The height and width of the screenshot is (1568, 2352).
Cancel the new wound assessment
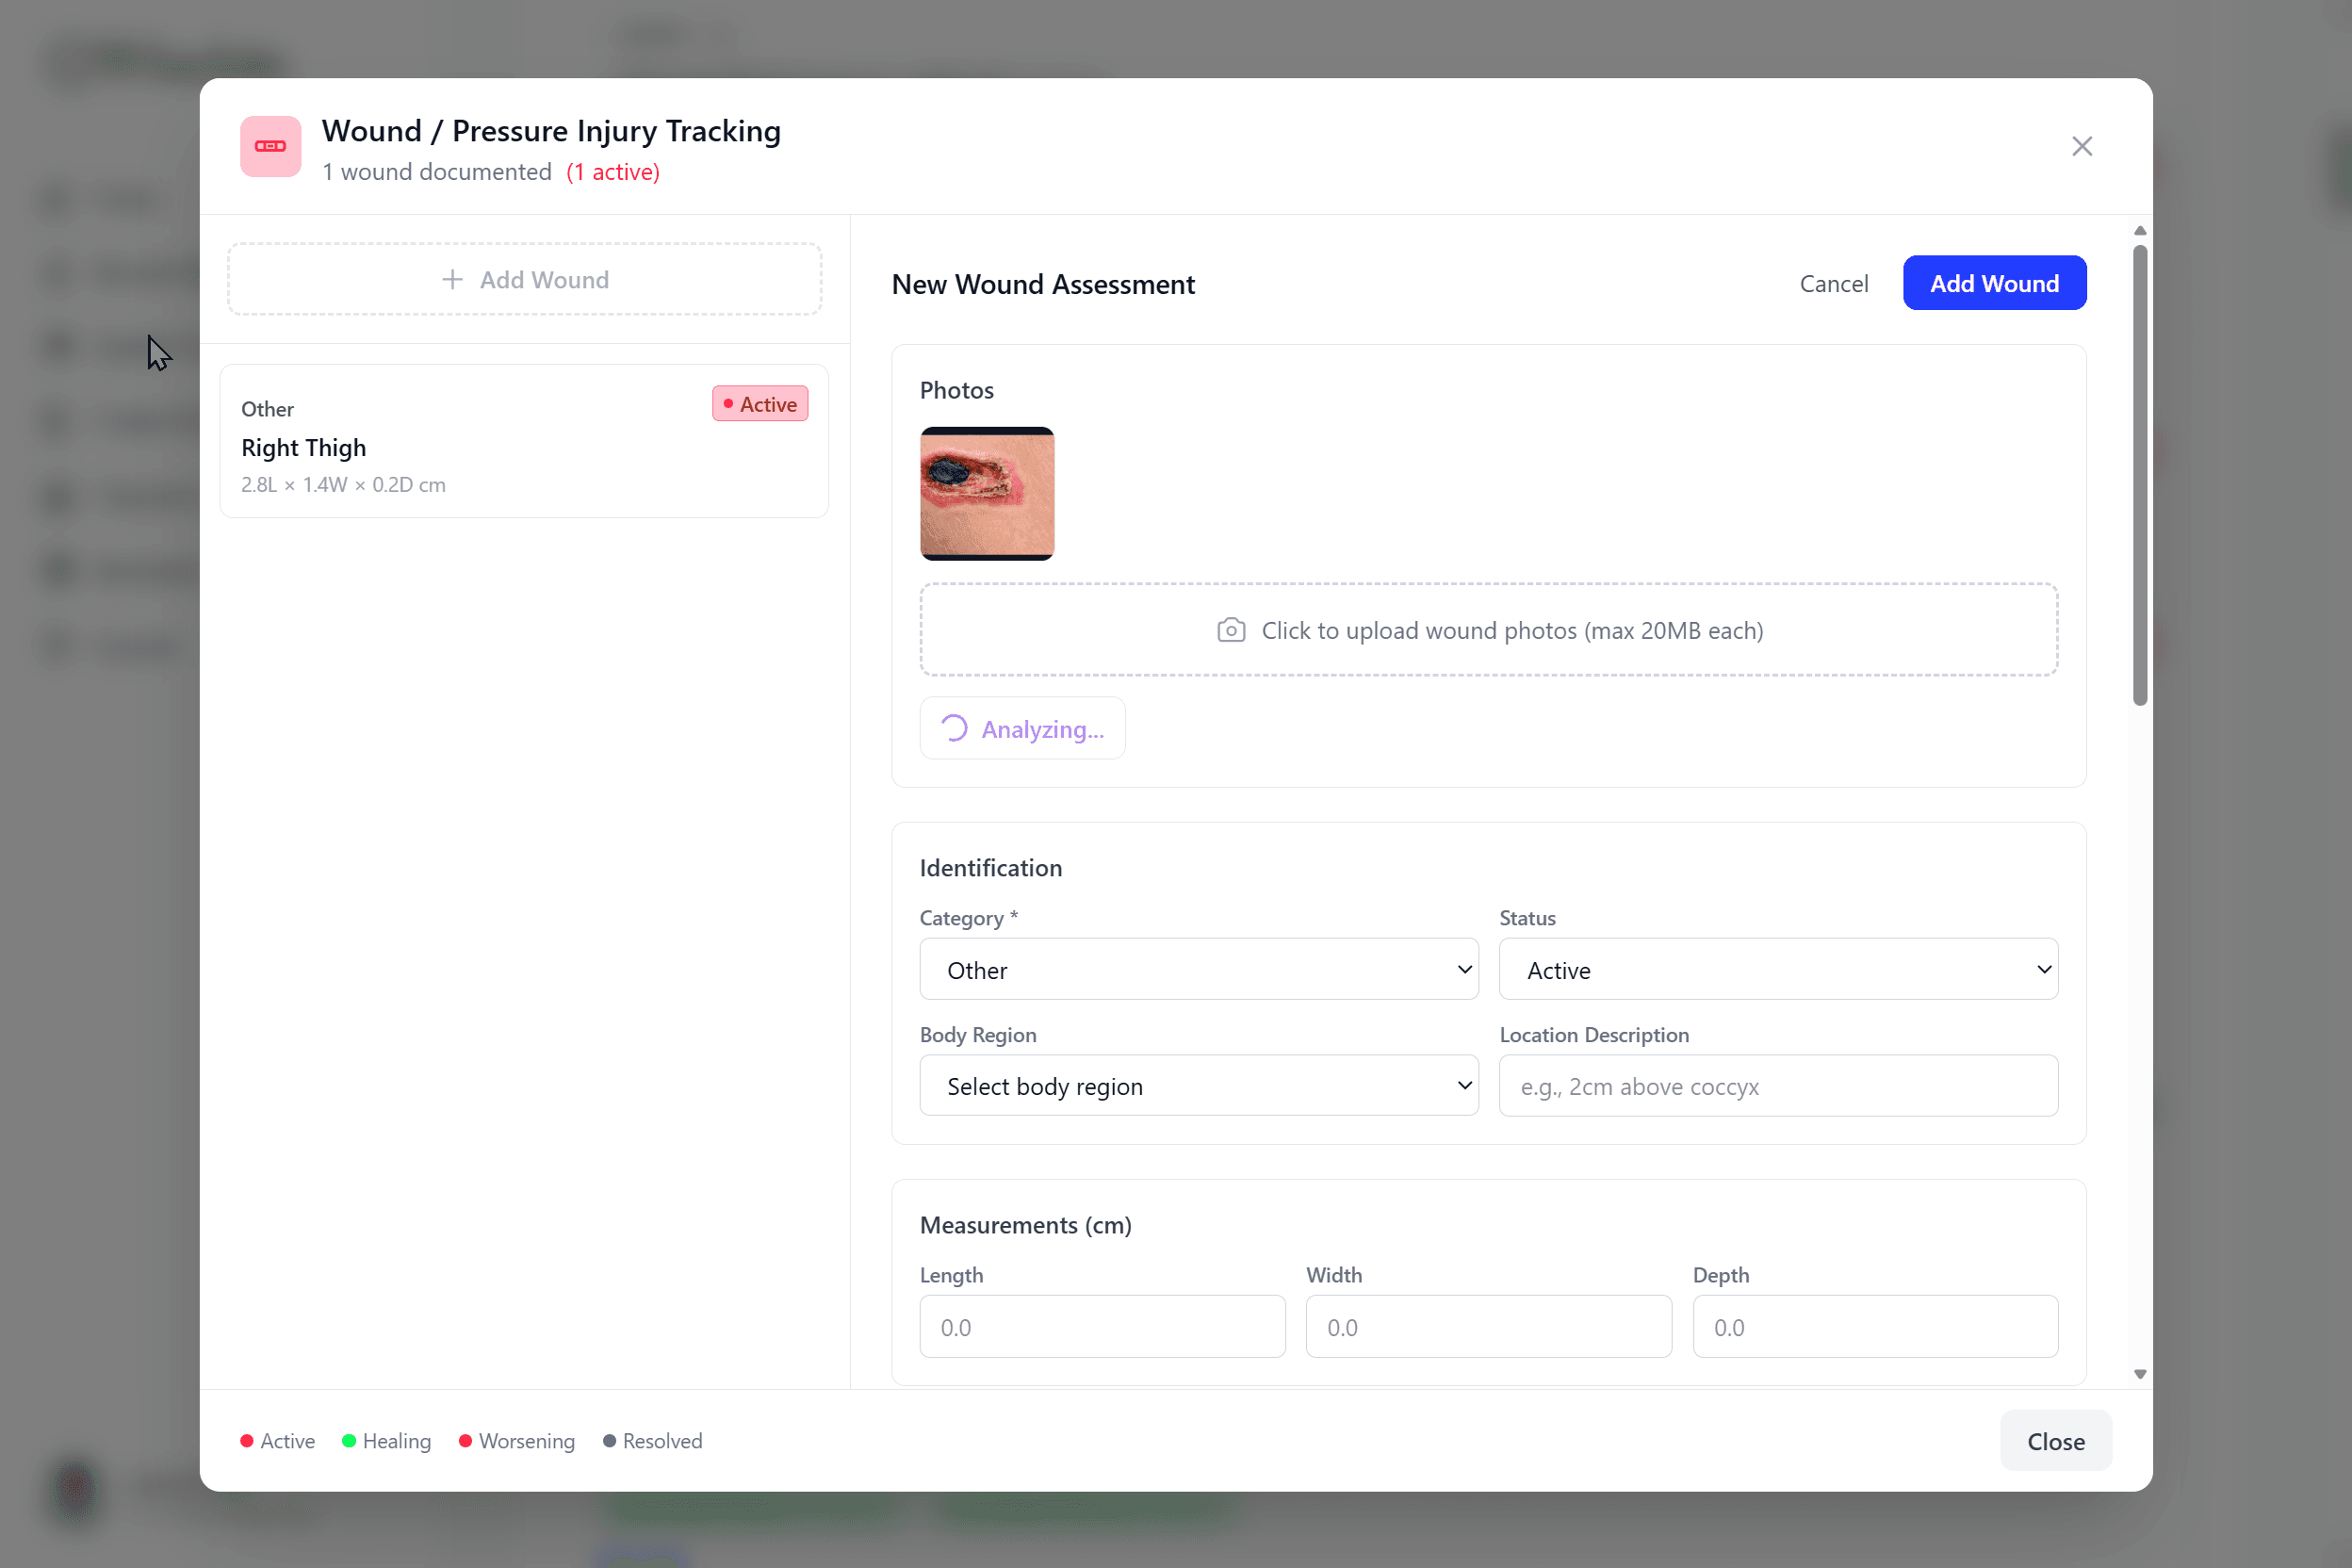[x=1834, y=283]
